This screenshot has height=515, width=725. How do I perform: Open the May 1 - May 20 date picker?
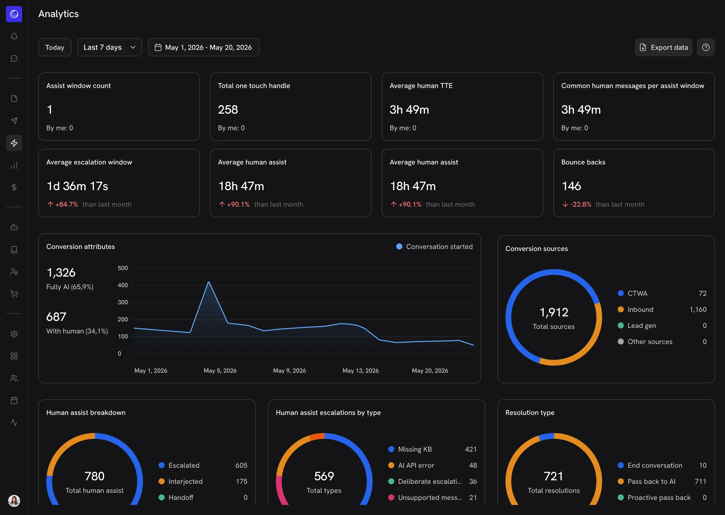click(x=203, y=47)
